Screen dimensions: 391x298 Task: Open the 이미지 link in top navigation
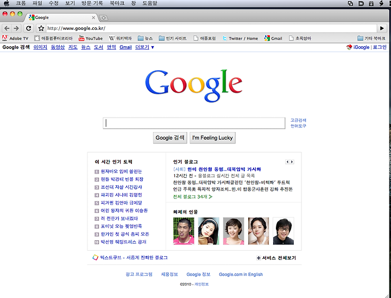coord(40,47)
